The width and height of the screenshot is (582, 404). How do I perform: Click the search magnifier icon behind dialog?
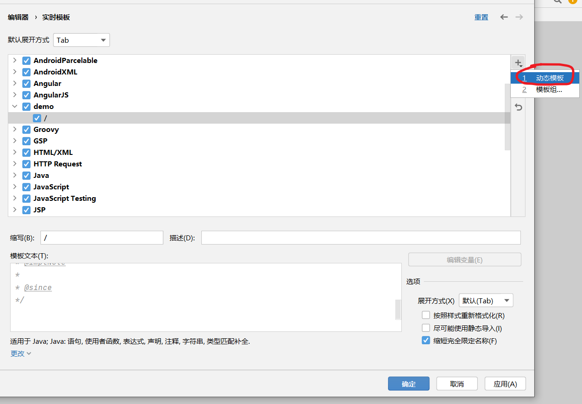click(558, 1)
